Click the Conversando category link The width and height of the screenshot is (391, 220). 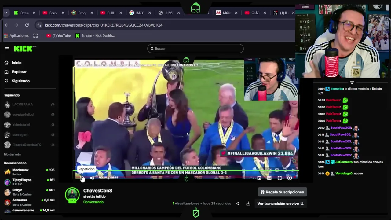click(x=93, y=202)
